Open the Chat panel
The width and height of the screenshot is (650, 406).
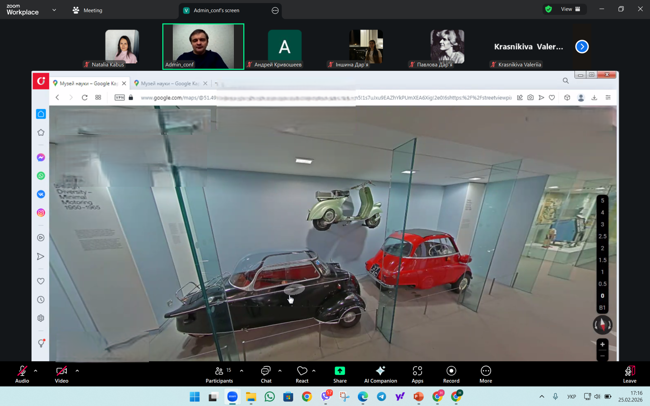click(266, 374)
